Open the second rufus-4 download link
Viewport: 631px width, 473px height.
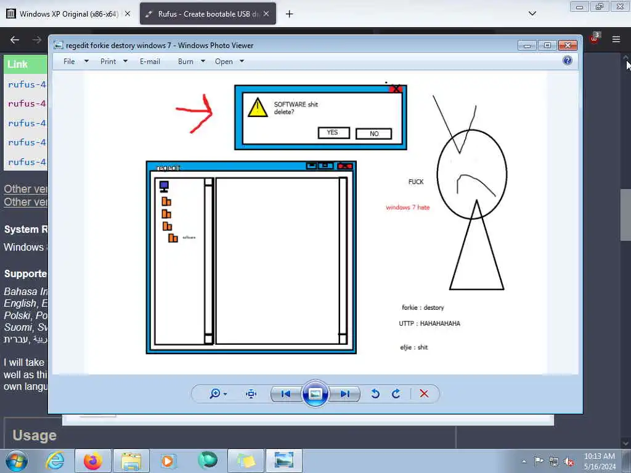[x=27, y=103]
